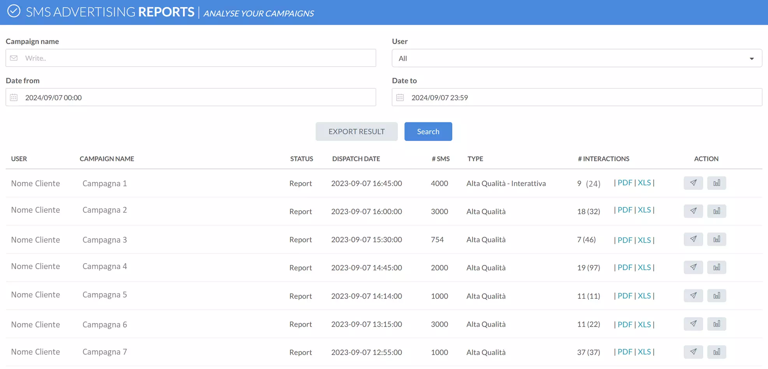Click Report status for Campagna 5
The width and height of the screenshot is (768, 369).
301,296
